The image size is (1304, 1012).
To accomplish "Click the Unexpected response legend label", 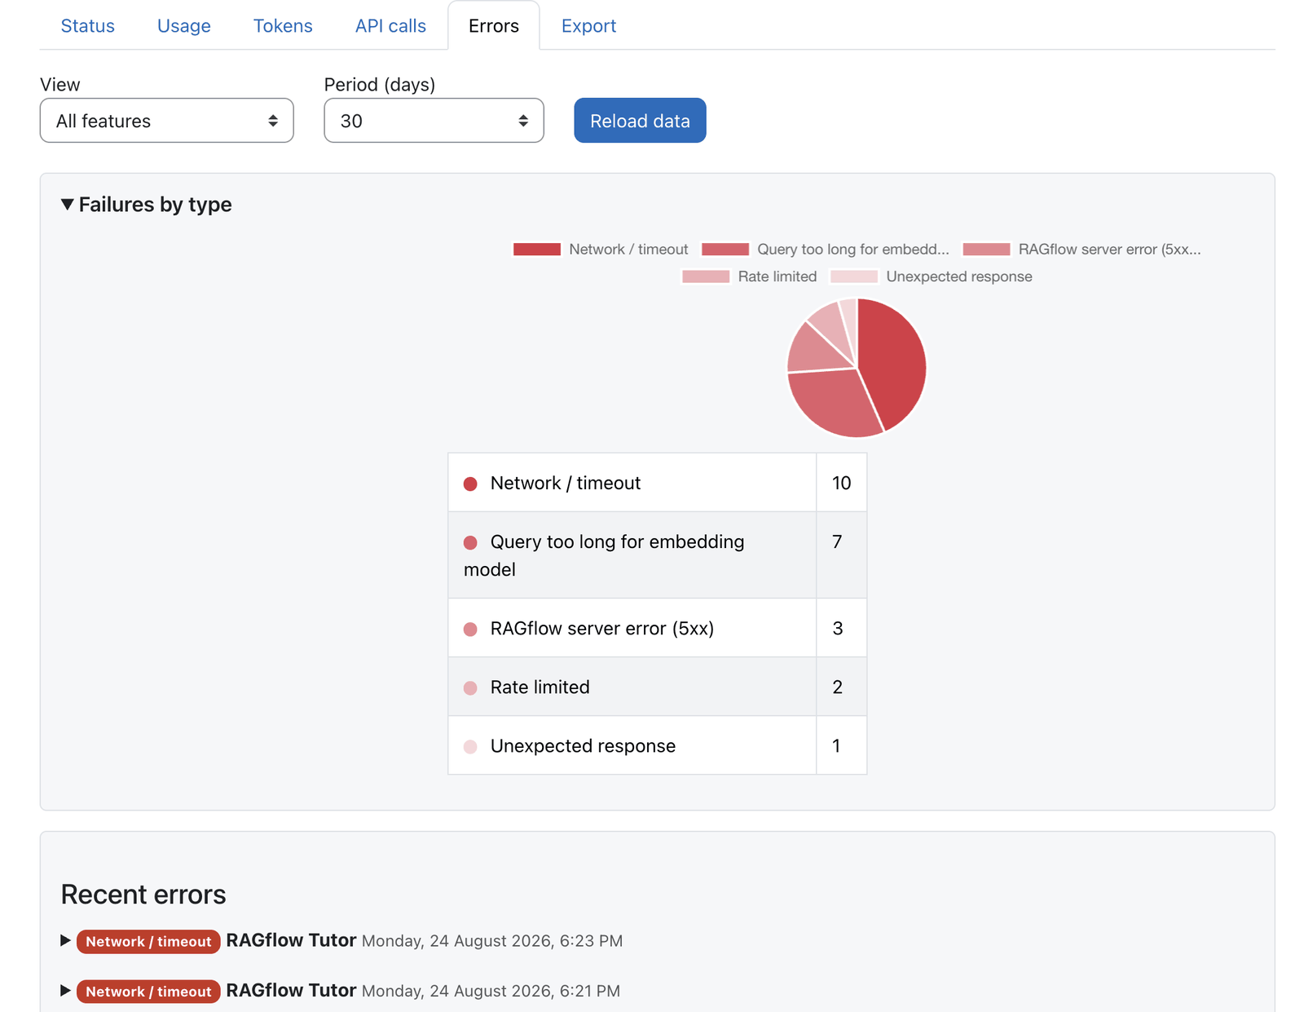I will pyautogui.click(x=959, y=276).
